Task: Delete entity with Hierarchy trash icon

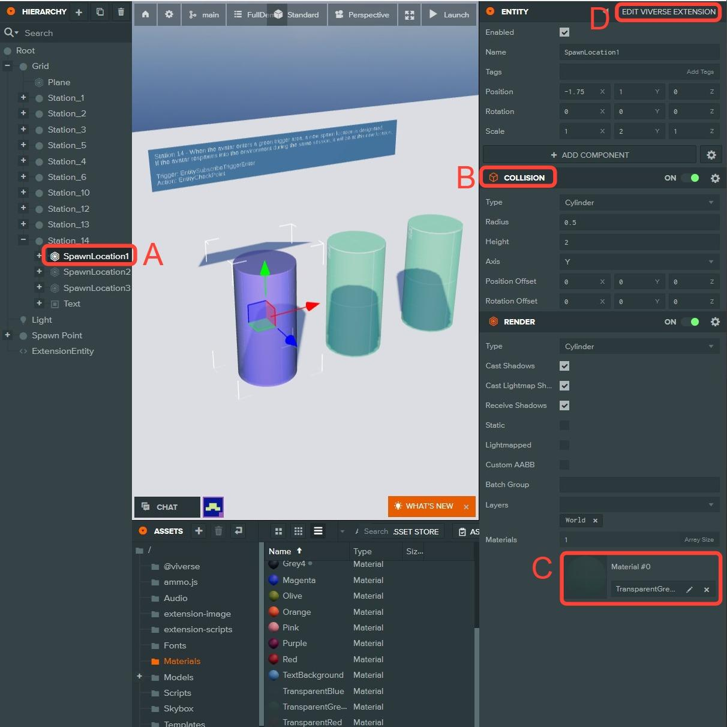Action: tap(121, 12)
